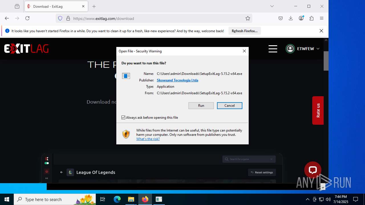Open a new browser tab
365x205 pixels.
94,6
